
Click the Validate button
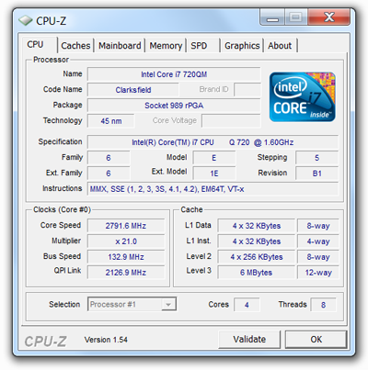point(249,339)
